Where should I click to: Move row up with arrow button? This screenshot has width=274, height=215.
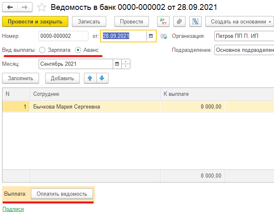coord(90,78)
